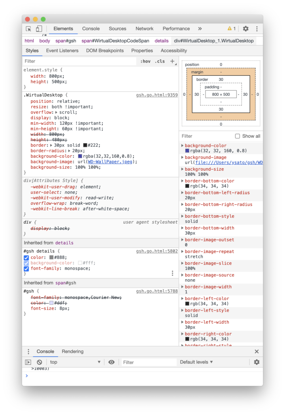Show the console sidebar icon
Viewport: 285px width, 415px height.
[28, 362]
